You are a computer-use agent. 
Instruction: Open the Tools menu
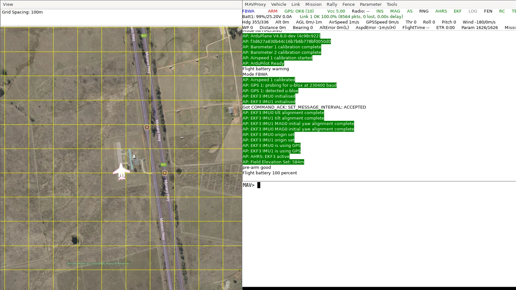(392, 5)
